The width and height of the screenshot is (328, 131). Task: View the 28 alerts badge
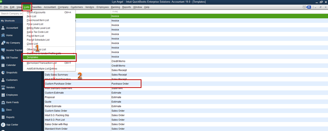(309, 7)
